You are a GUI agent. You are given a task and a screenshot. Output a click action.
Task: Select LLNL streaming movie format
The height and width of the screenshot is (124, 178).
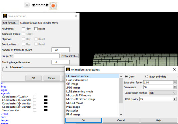(x=92, y=92)
